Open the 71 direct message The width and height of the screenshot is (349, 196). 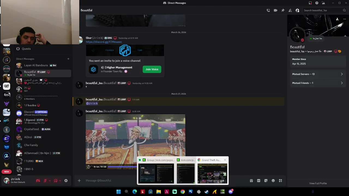(x=43, y=89)
